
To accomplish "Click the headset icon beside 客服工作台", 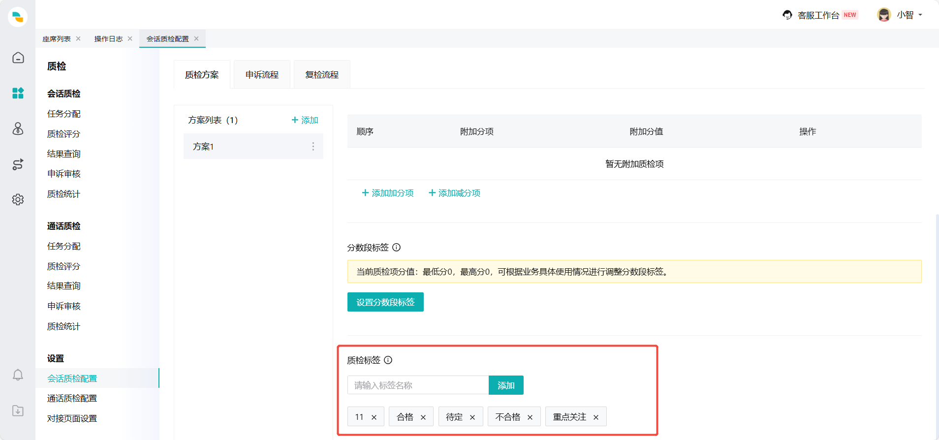I will point(787,15).
